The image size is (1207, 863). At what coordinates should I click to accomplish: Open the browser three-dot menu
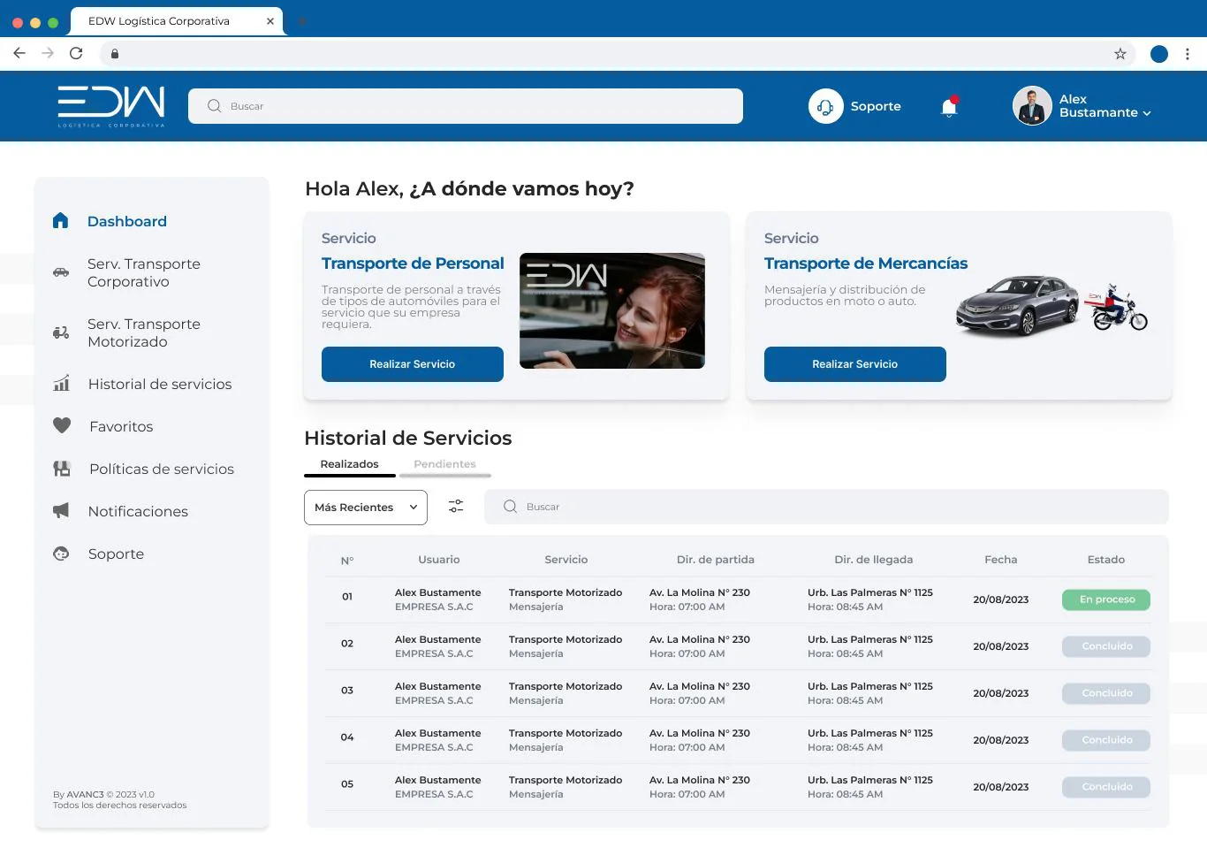1188,54
